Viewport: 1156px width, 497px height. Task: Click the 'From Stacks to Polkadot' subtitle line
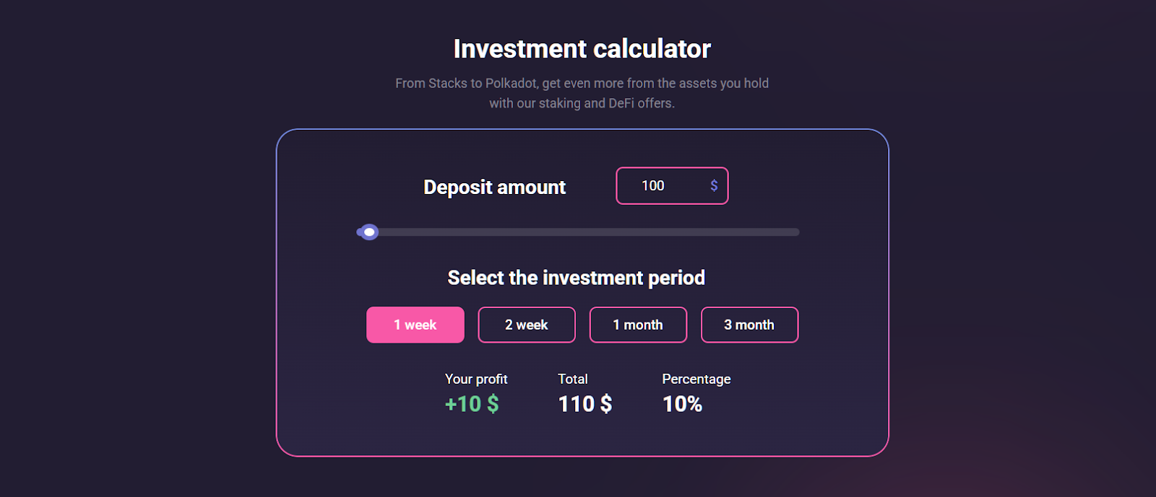582,84
